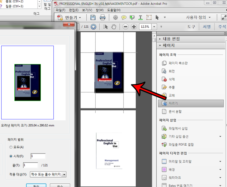Open the 적용 대상(Y) combo box

click(x=48, y=174)
